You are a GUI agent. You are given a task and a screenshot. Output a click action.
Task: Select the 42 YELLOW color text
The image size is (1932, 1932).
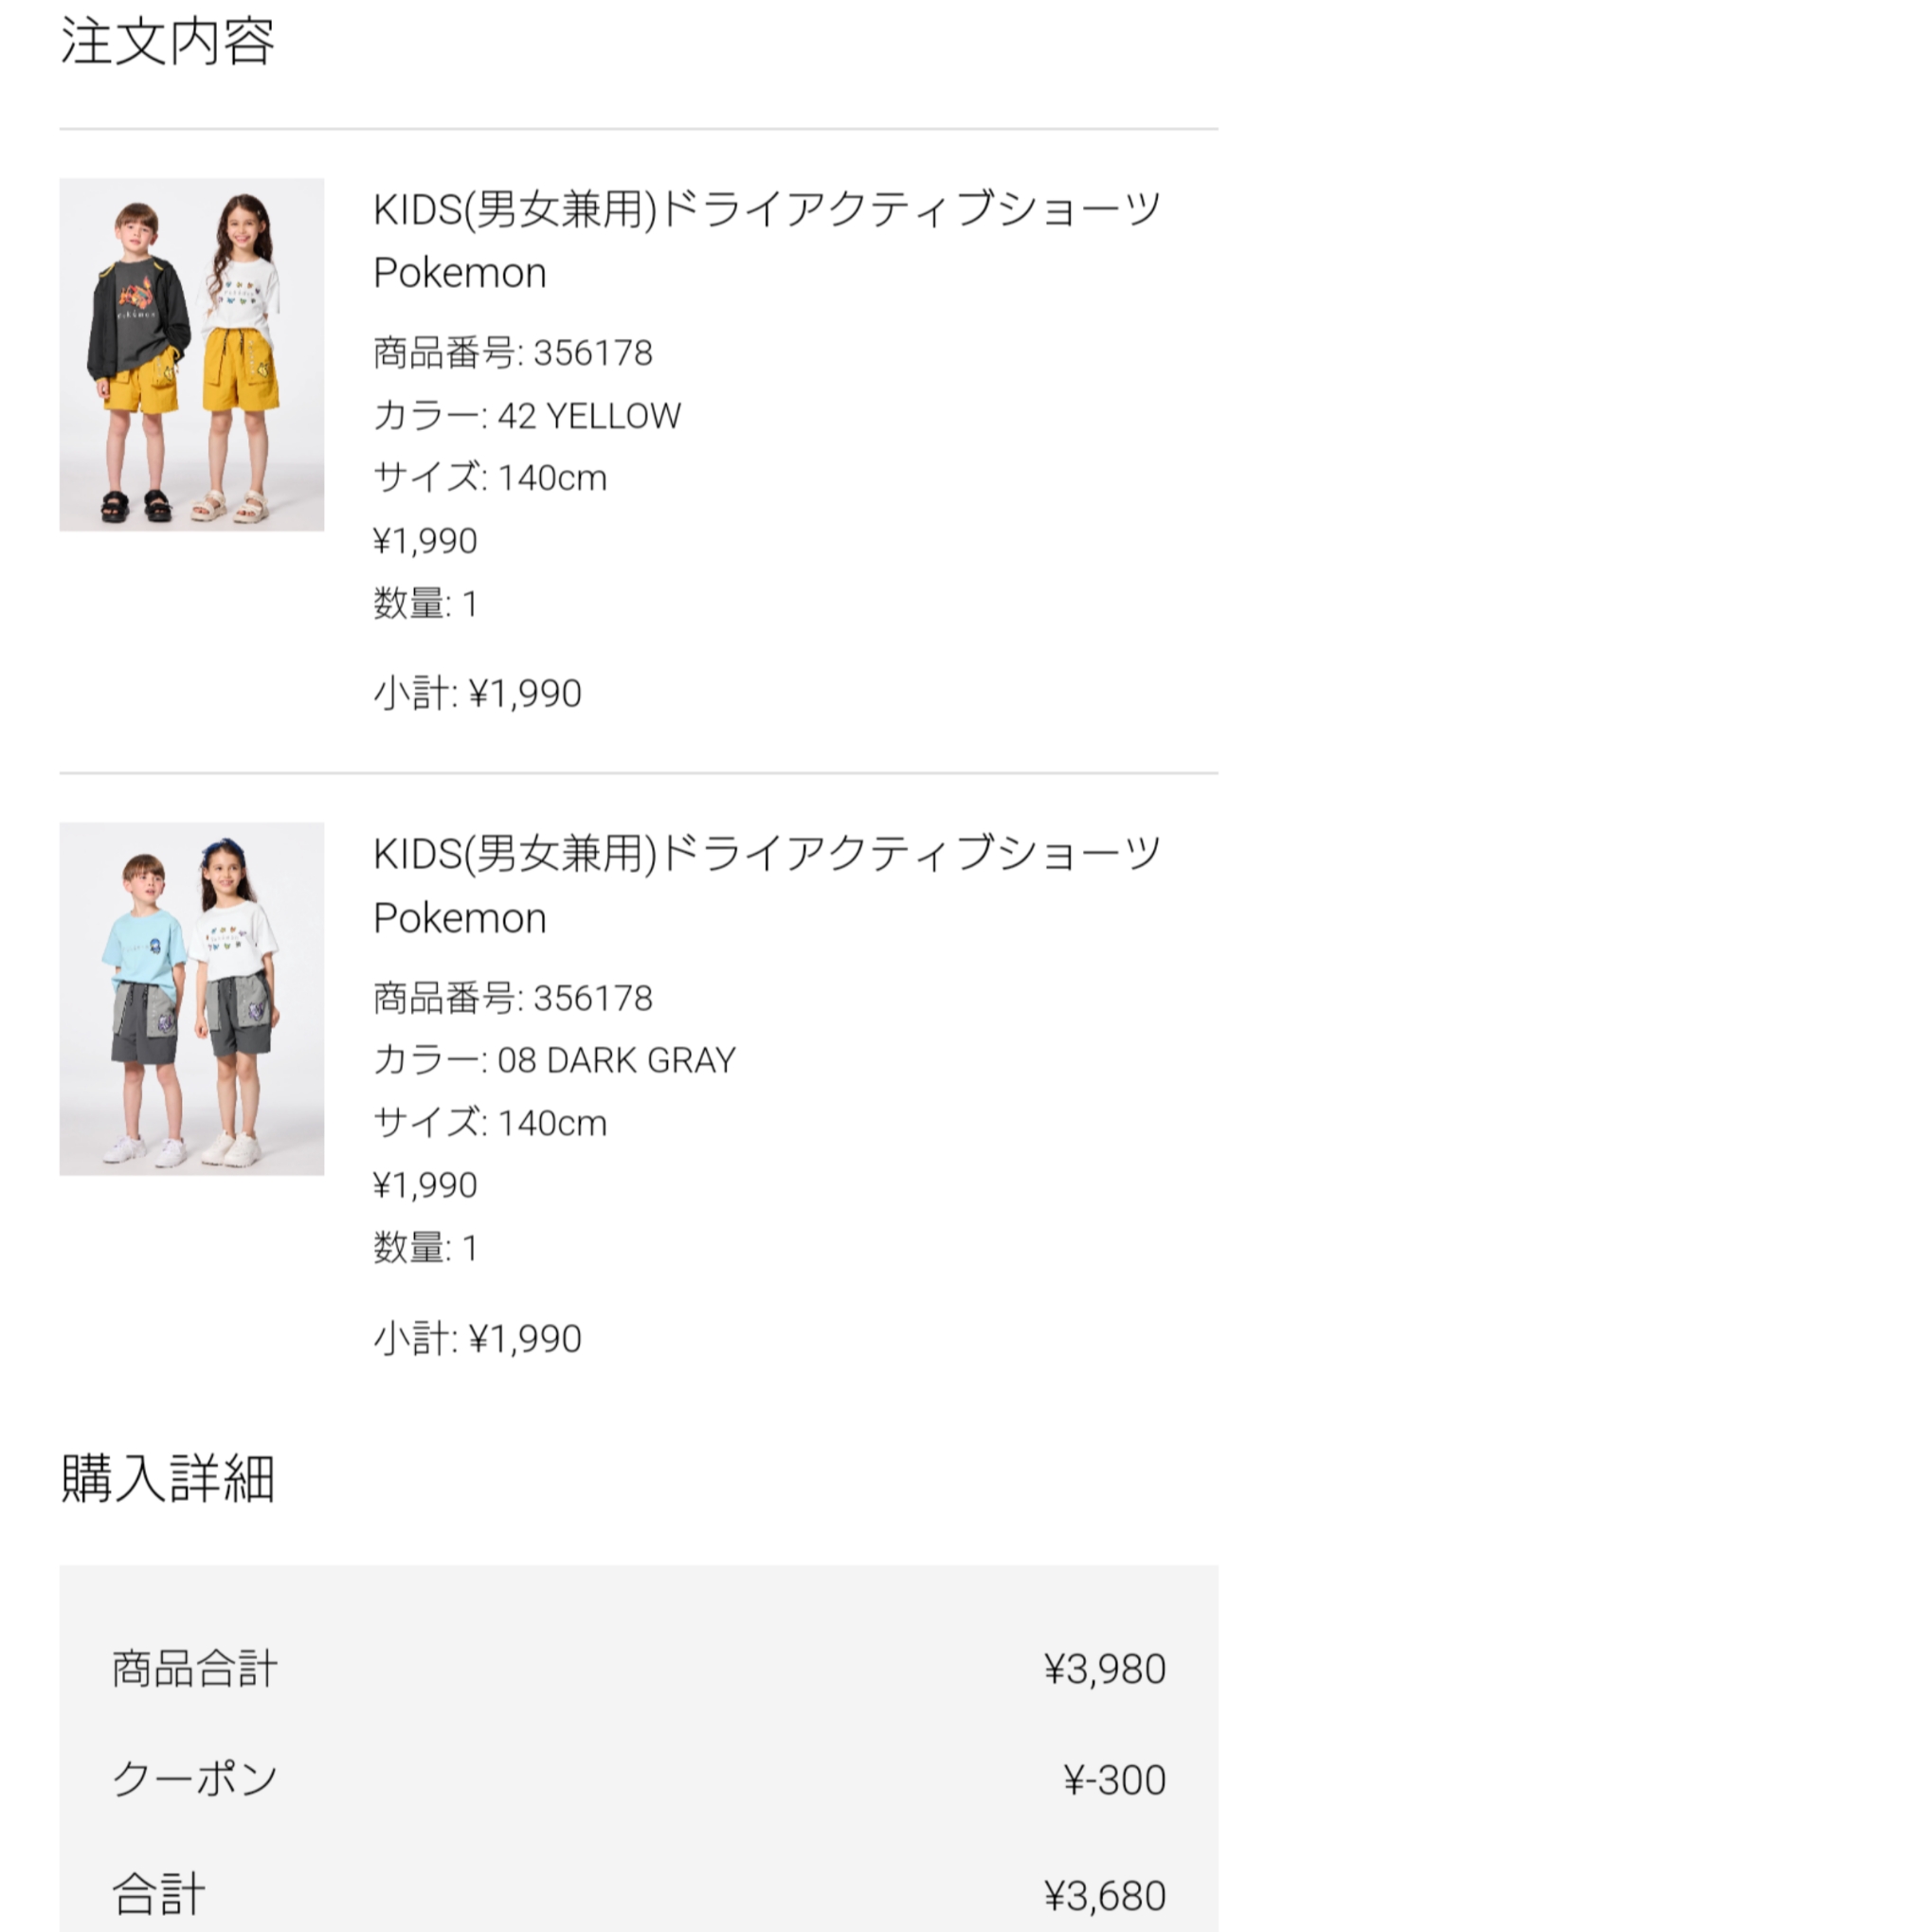(588, 415)
